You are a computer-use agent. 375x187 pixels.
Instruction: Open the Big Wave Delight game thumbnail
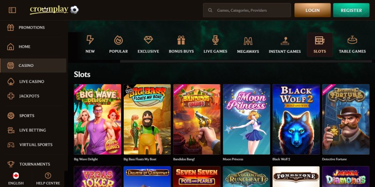click(x=97, y=119)
